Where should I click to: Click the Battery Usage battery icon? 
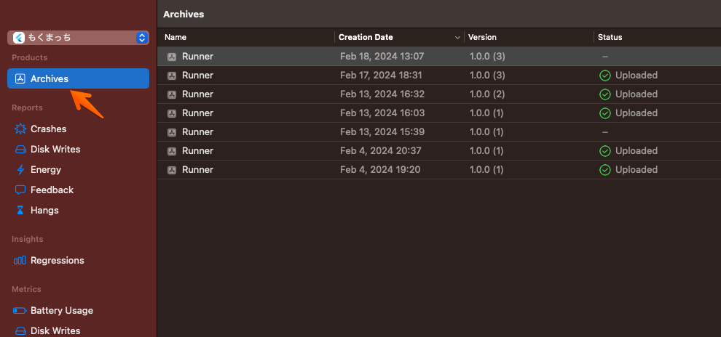point(20,310)
